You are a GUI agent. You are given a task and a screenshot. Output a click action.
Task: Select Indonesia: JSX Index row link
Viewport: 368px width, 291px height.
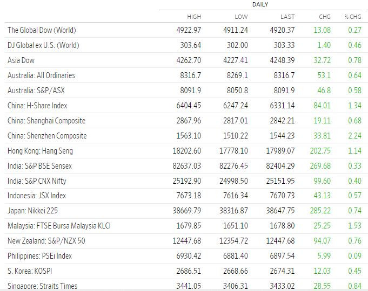point(36,196)
